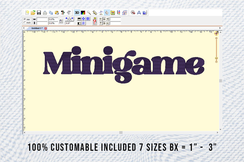Image resolution: width=244 pixels, height=162 pixels.
Task: Open the ABC needle lettering tool
Action: [119, 12]
